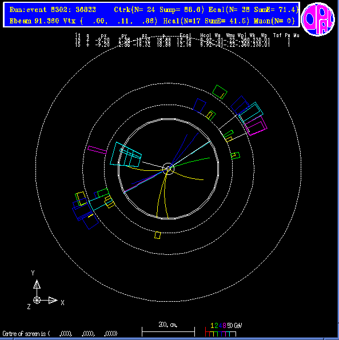Click the Ecal SumE 71.4 readout
Image resolution: width=339 pixels, height=340 pixels.
pyautogui.click(x=253, y=10)
